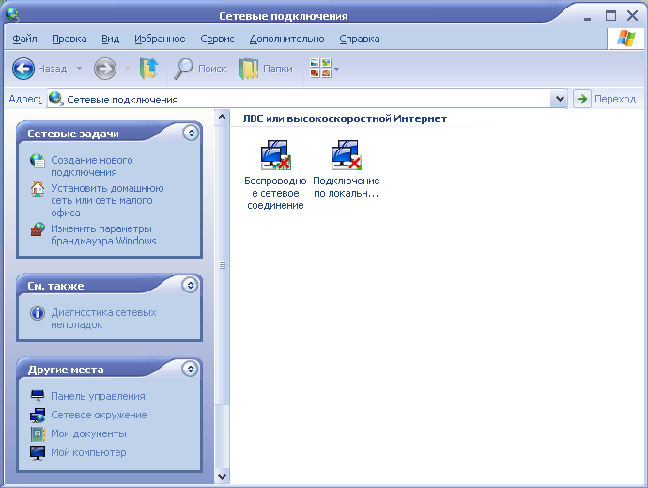Click the Forward arrow icon
Viewport: 648px width, 488px height.
click(105, 69)
